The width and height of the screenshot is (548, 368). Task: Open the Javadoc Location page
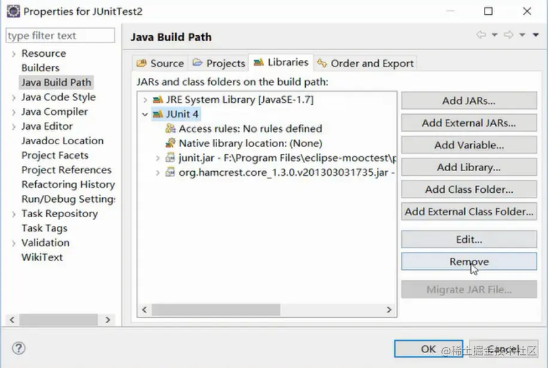(x=63, y=141)
